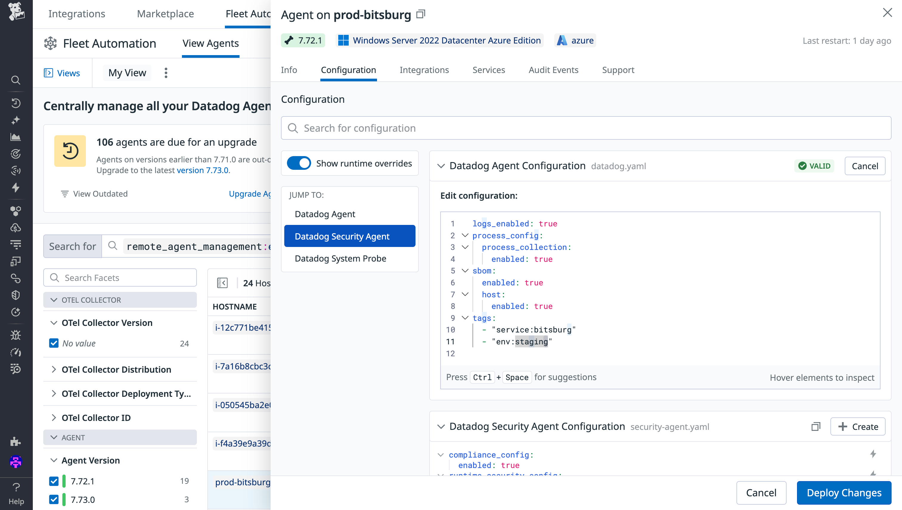
Task: Click the Datadog logo at top left
Action: [16, 13]
